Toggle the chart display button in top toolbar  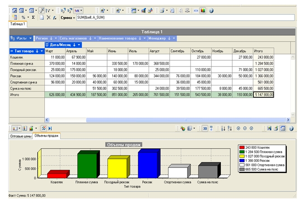203,10
